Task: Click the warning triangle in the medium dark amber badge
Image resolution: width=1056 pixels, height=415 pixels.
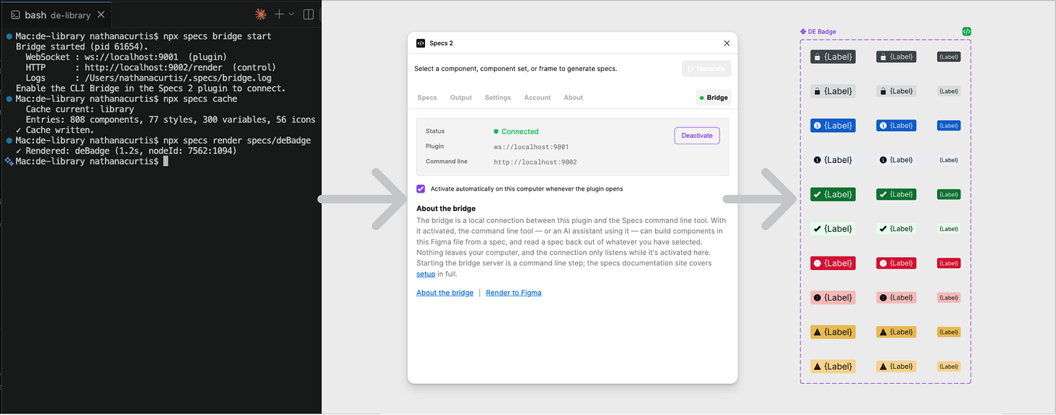Action: click(883, 332)
